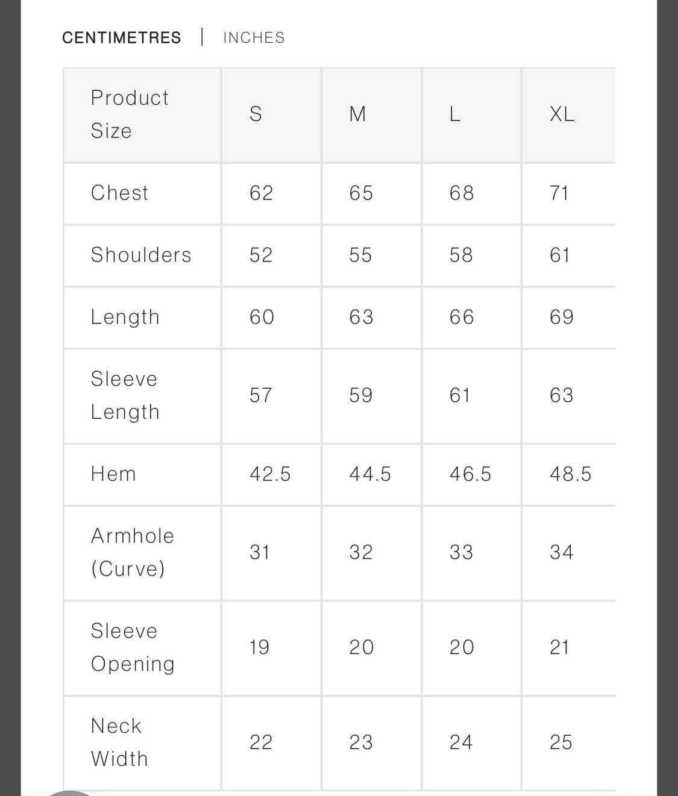
Task: Select the CENTIMETRES unit tab
Action: (x=121, y=37)
